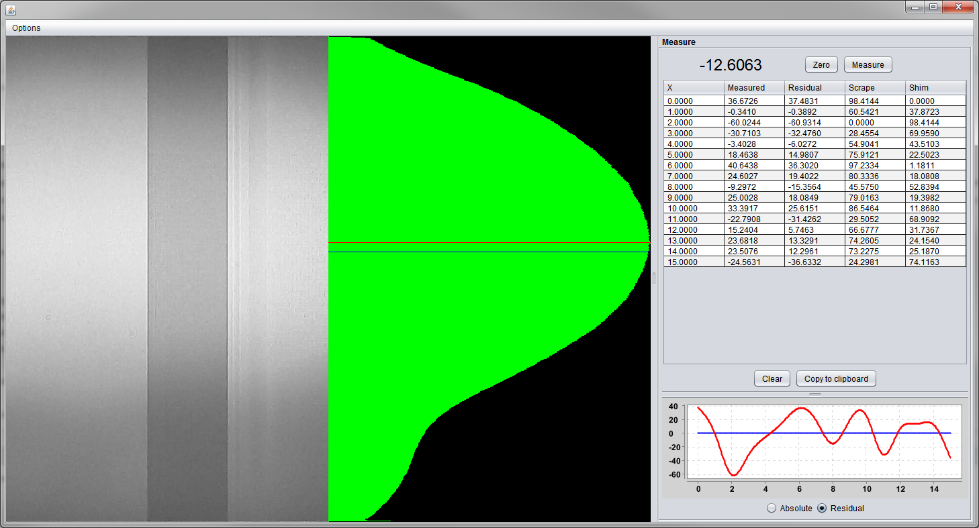Select the Absolute radio button
The height and width of the screenshot is (528, 979).
(x=772, y=509)
